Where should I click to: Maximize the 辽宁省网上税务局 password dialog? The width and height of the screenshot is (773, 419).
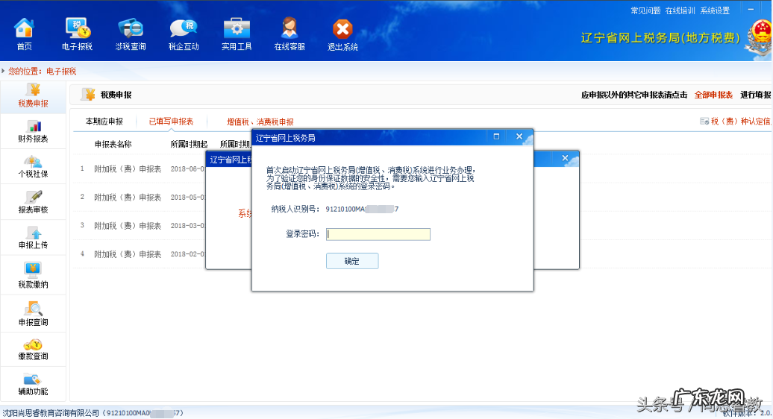[x=496, y=136]
